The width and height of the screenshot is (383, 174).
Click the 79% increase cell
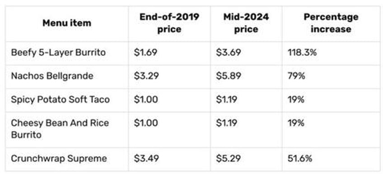coord(331,76)
